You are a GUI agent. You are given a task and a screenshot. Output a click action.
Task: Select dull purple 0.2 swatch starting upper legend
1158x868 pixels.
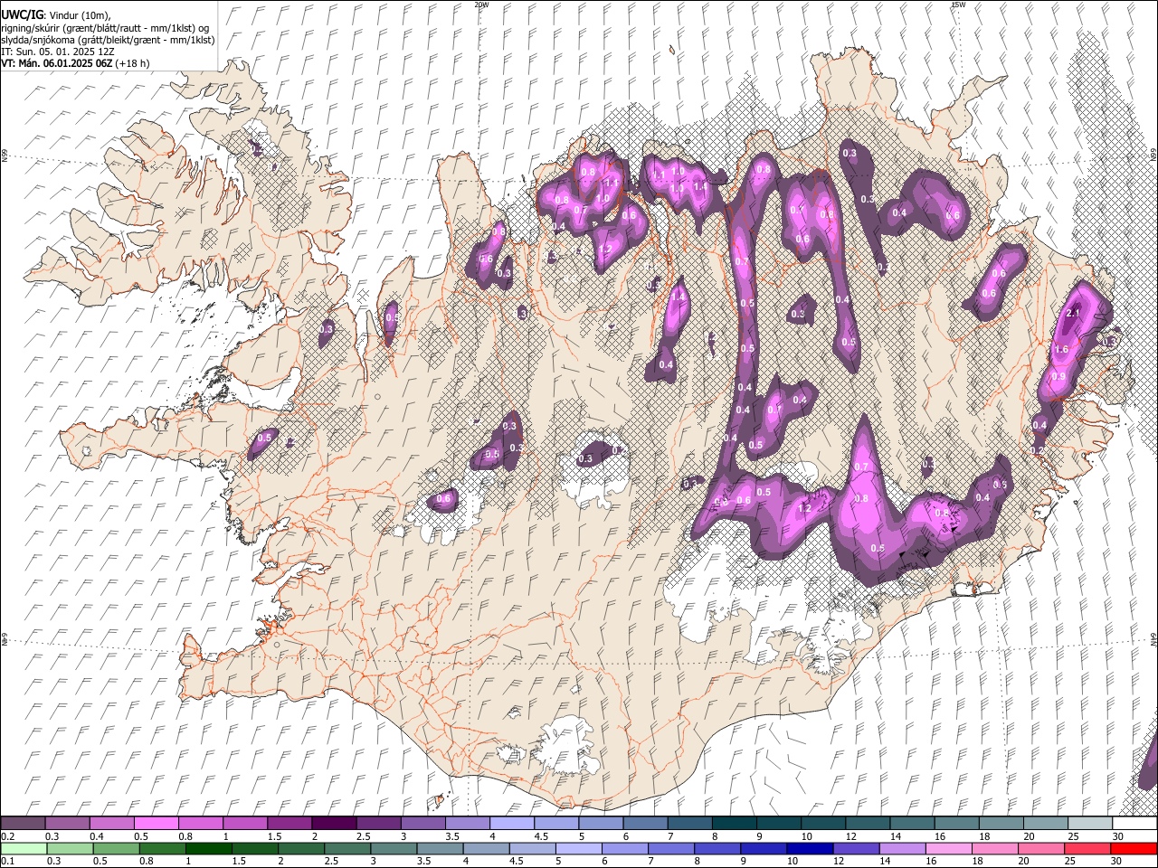23,824
